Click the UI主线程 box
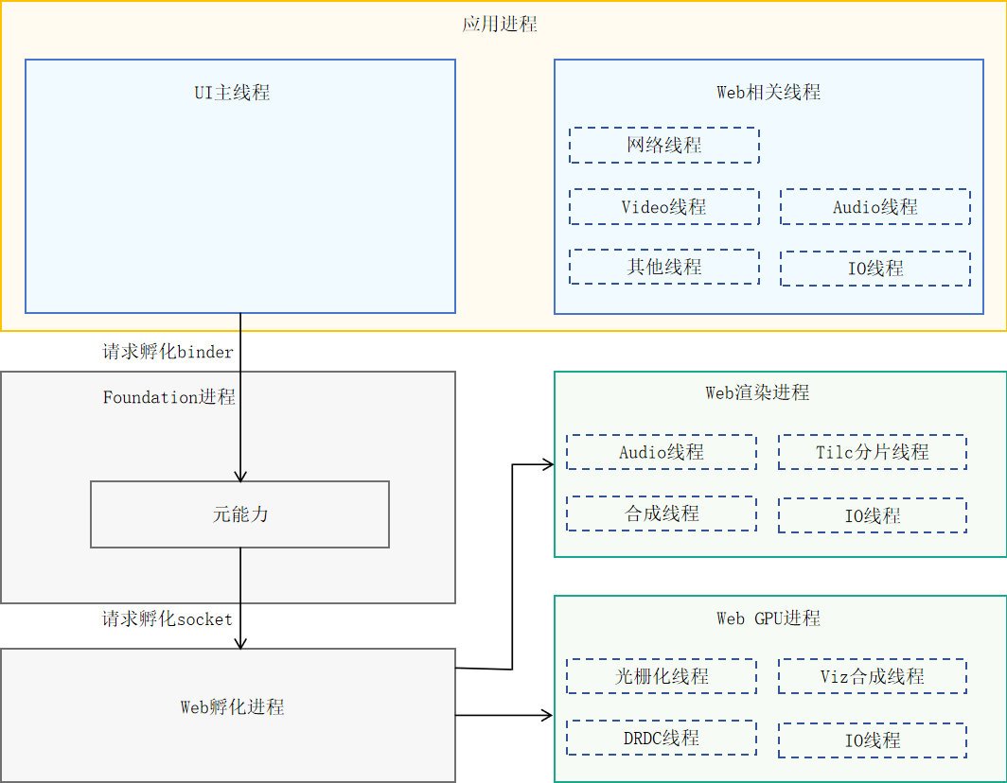The width and height of the screenshot is (1007, 783). click(x=239, y=186)
